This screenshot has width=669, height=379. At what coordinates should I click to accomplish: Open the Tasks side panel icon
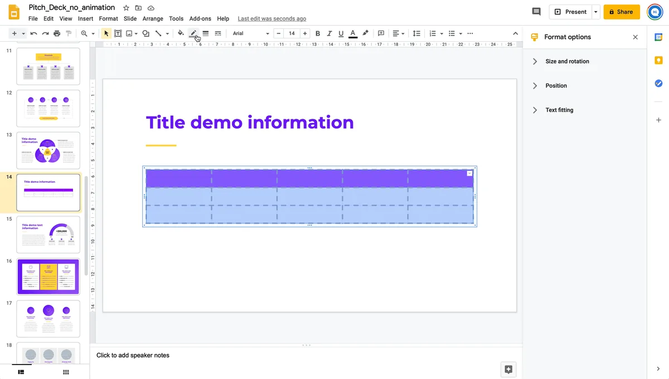658,83
